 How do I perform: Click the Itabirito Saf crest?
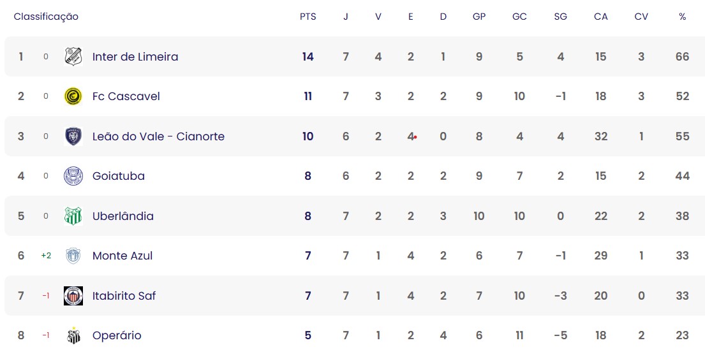pos(73,296)
